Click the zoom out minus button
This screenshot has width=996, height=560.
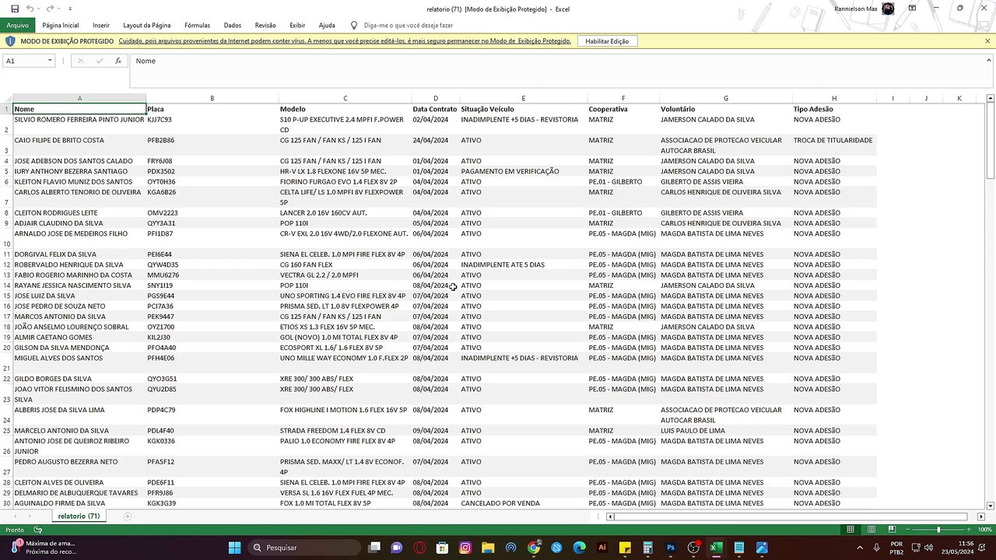pos(907,530)
